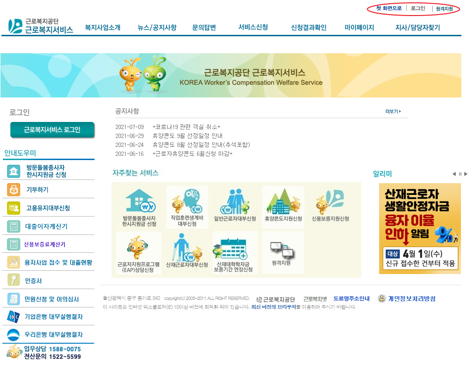Open the 산재근로자 생활안정자금 banner

[420, 228]
